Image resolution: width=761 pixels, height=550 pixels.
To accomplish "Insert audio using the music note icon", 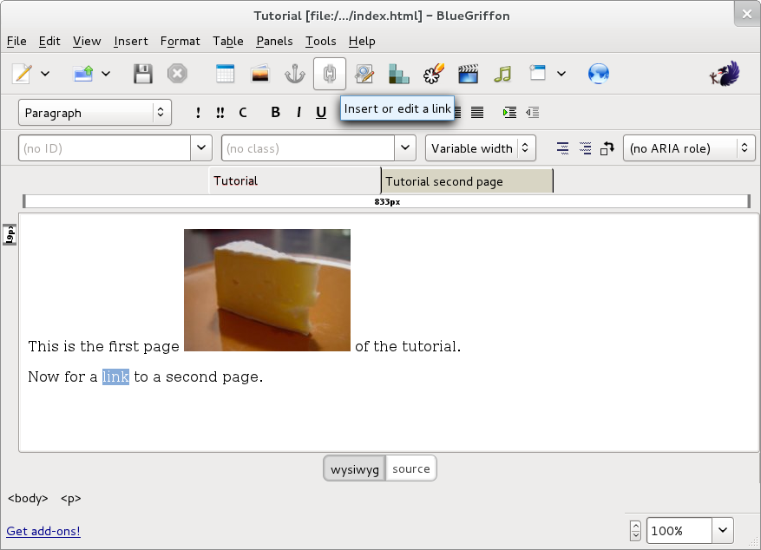I will pyautogui.click(x=502, y=74).
